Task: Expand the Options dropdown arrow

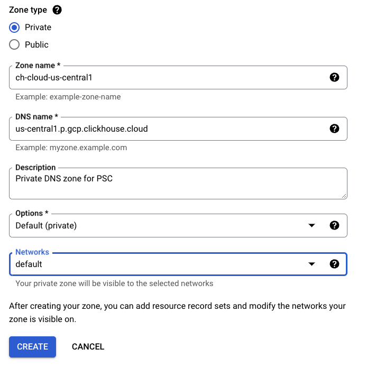Action: (312, 226)
